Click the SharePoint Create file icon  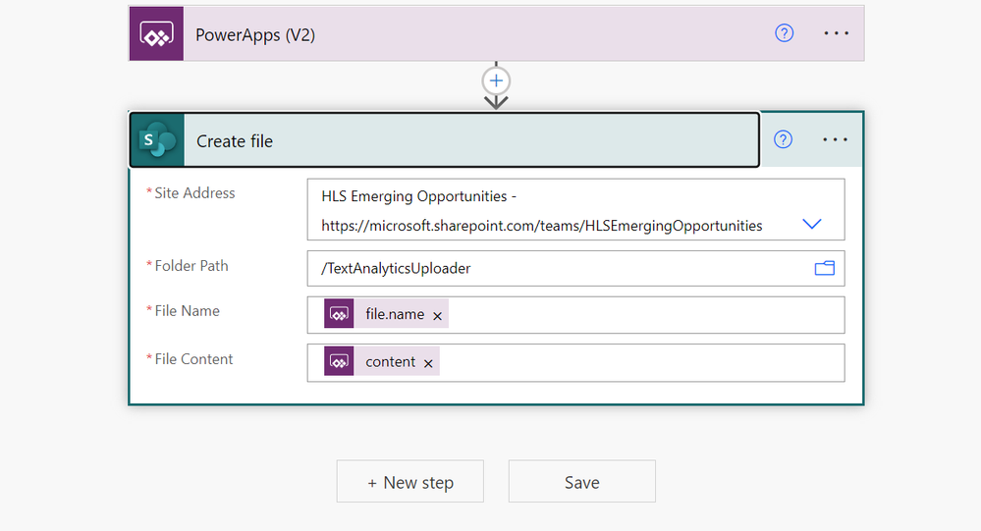tap(157, 140)
